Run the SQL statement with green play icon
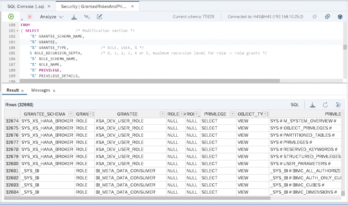Screen dimensions: 348x205 pyautogui.click(x=10, y=16)
